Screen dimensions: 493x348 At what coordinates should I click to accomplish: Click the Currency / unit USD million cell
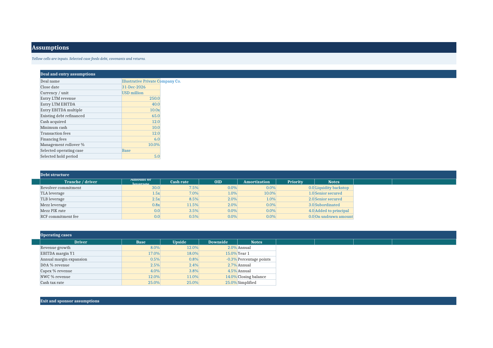tap(141, 93)
